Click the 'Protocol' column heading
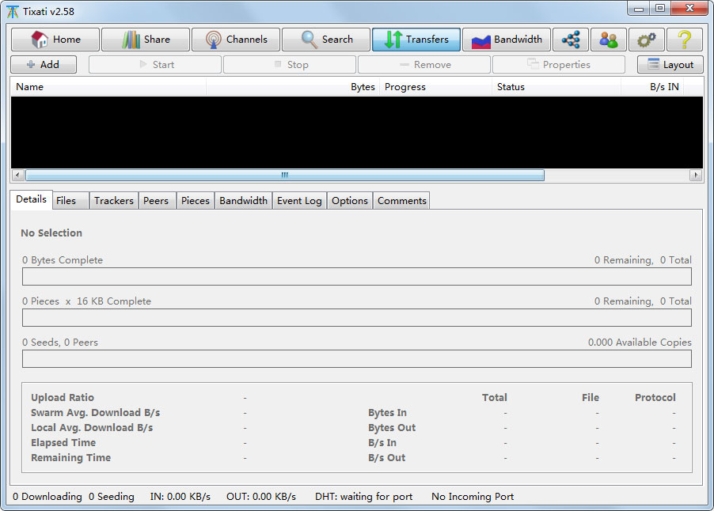The height and width of the screenshot is (511, 714). [655, 398]
